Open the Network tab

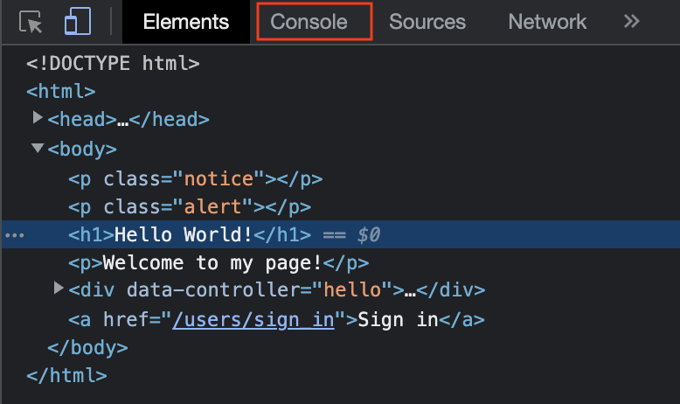pos(547,22)
